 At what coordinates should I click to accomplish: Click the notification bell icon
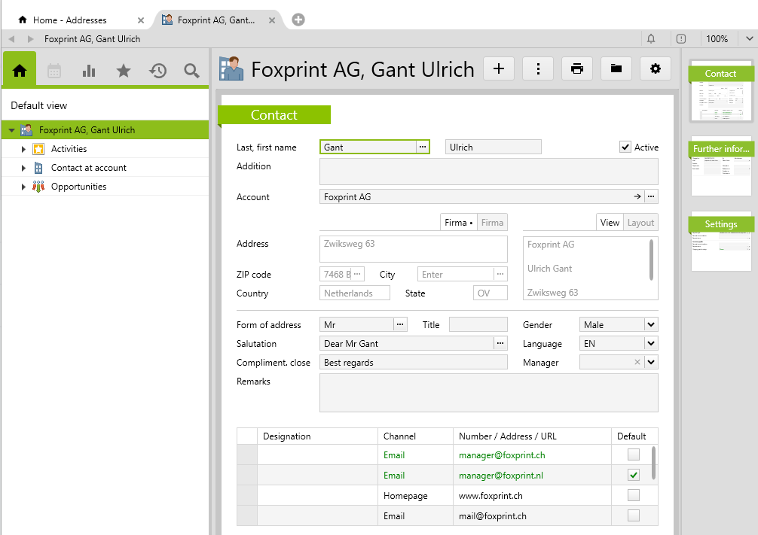pyautogui.click(x=651, y=39)
